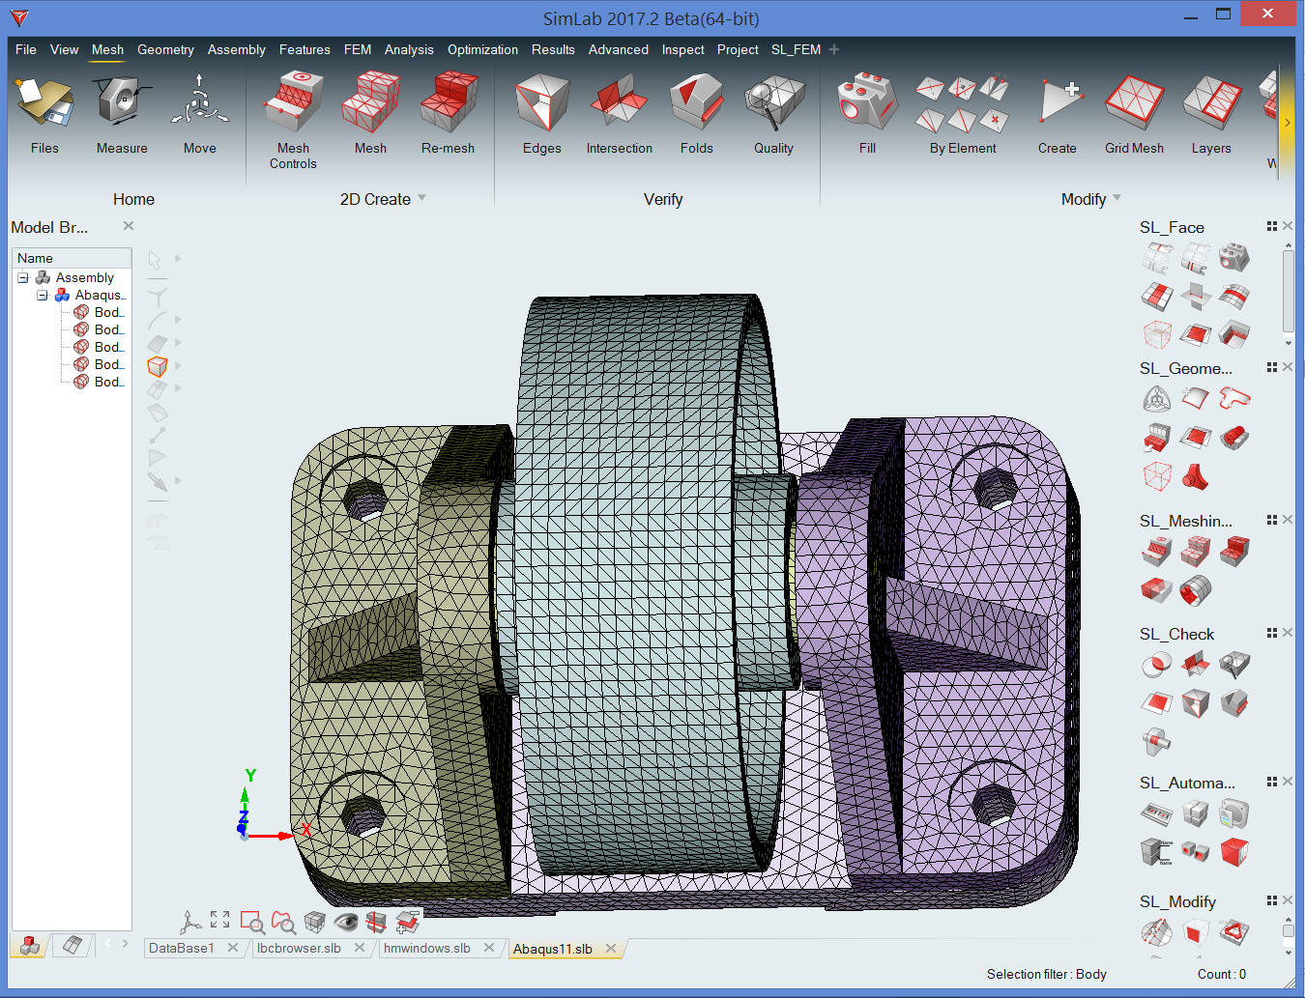Toggle the eye visibility icon in view toolbar
Viewport: 1305px width, 998px height.
(x=345, y=922)
